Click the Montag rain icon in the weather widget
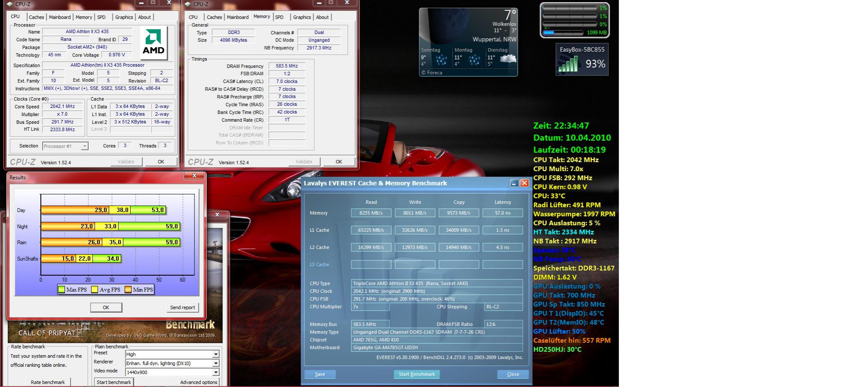 474,60
